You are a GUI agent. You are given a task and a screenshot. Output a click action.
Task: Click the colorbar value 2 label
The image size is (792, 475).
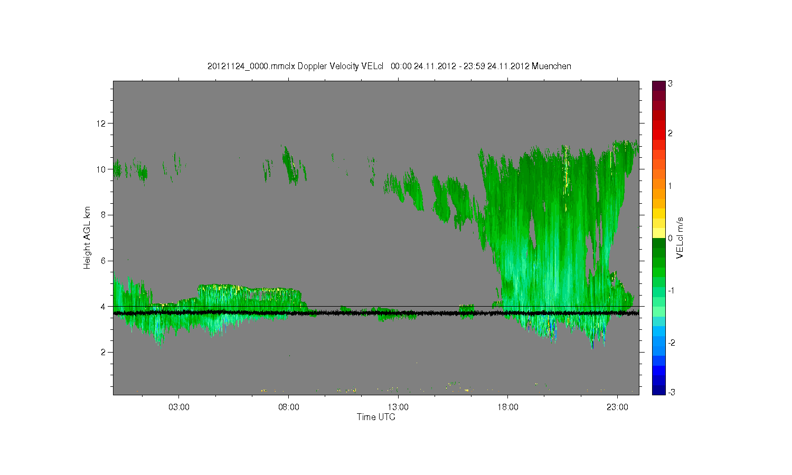[x=670, y=134]
